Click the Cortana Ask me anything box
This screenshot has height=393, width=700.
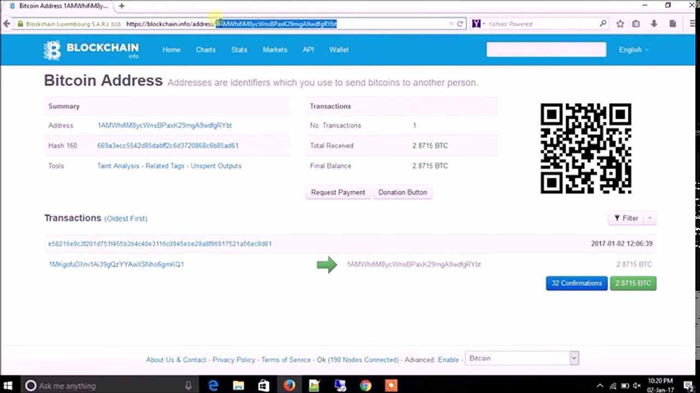pyautogui.click(x=108, y=385)
